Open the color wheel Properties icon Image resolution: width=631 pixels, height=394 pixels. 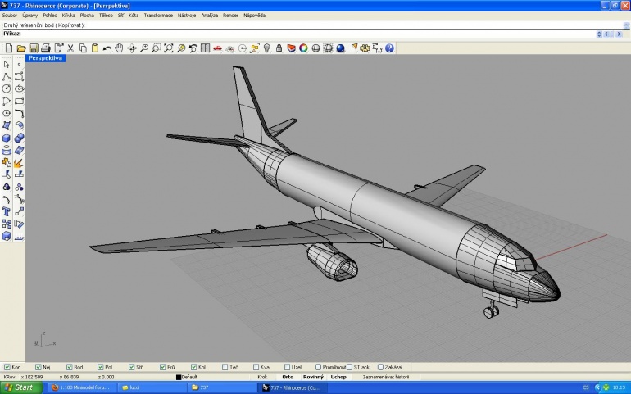(x=303, y=48)
